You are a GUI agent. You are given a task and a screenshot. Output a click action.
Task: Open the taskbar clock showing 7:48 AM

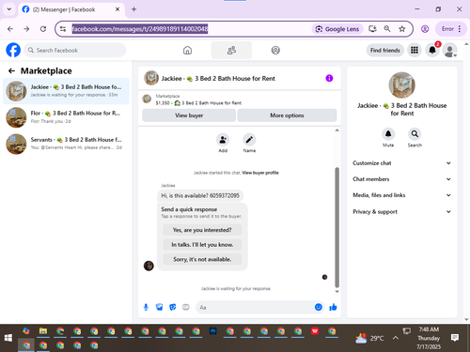coord(429,338)
